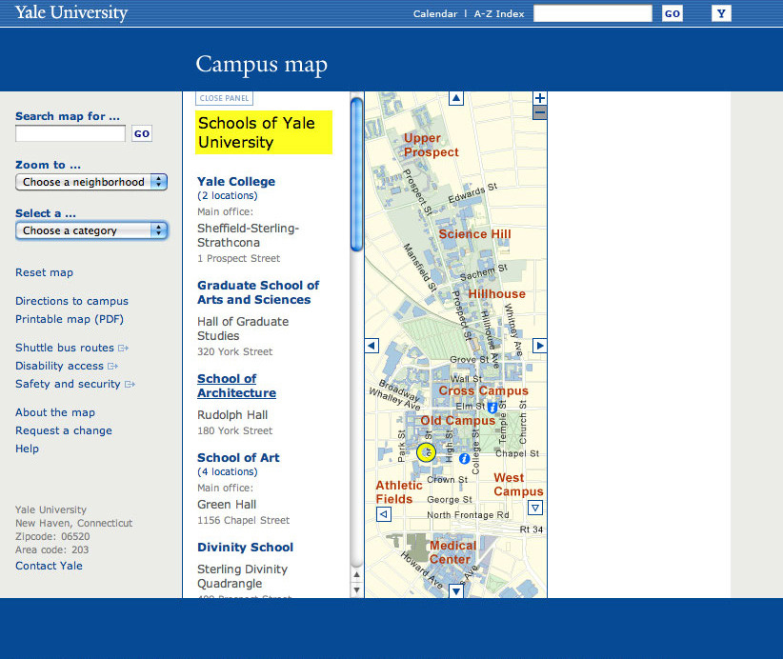Pan the map west using the left arrow
The width and height of the screenshot is (783, 659).
coord(371,346)
